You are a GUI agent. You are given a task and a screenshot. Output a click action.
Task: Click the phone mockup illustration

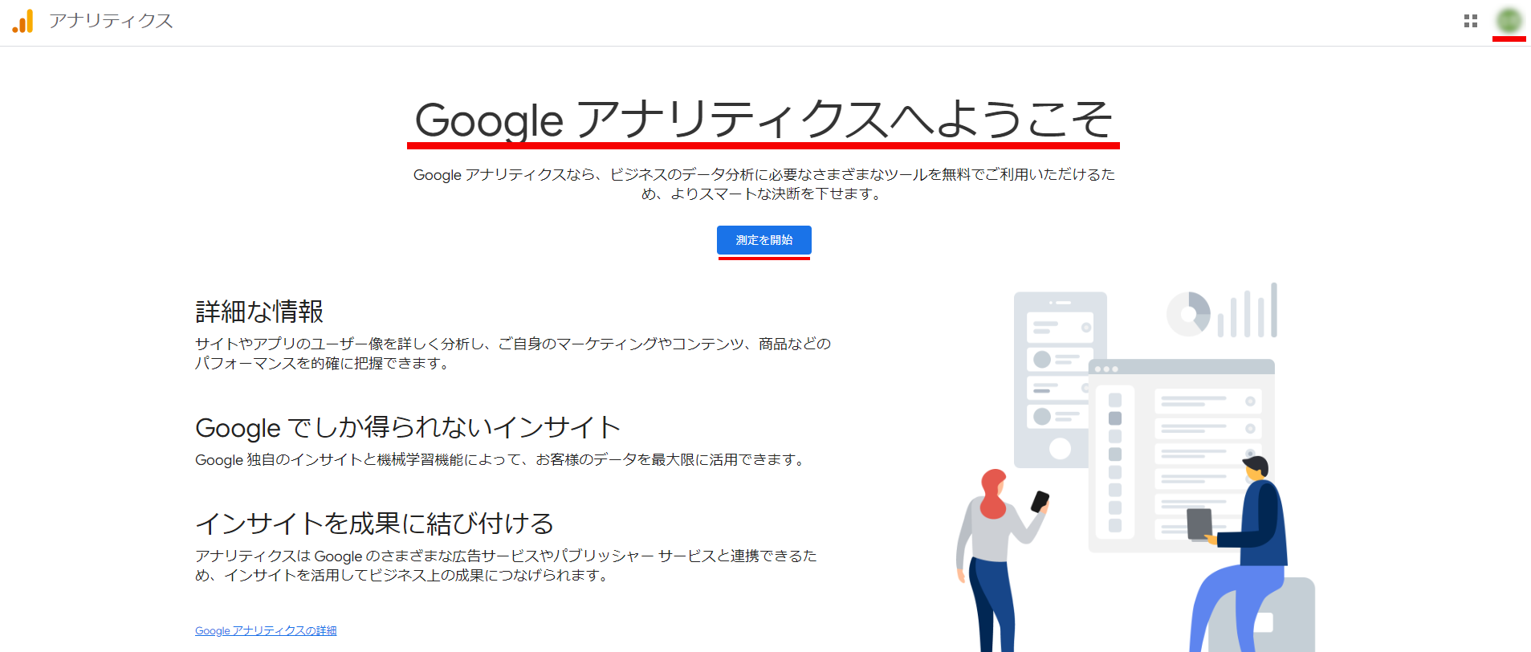1060,379
